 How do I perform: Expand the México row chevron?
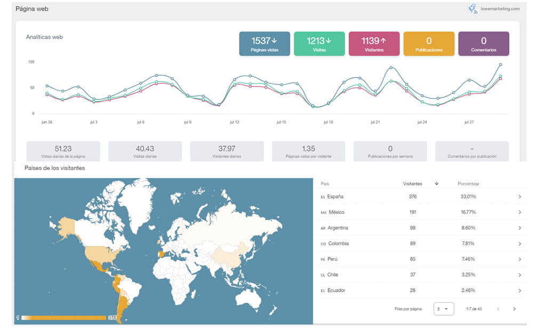pyautogui.click(x=519, y=212)
